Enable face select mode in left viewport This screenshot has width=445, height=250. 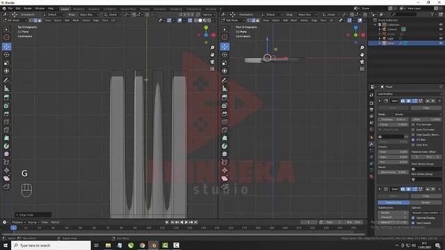[40, 20]
